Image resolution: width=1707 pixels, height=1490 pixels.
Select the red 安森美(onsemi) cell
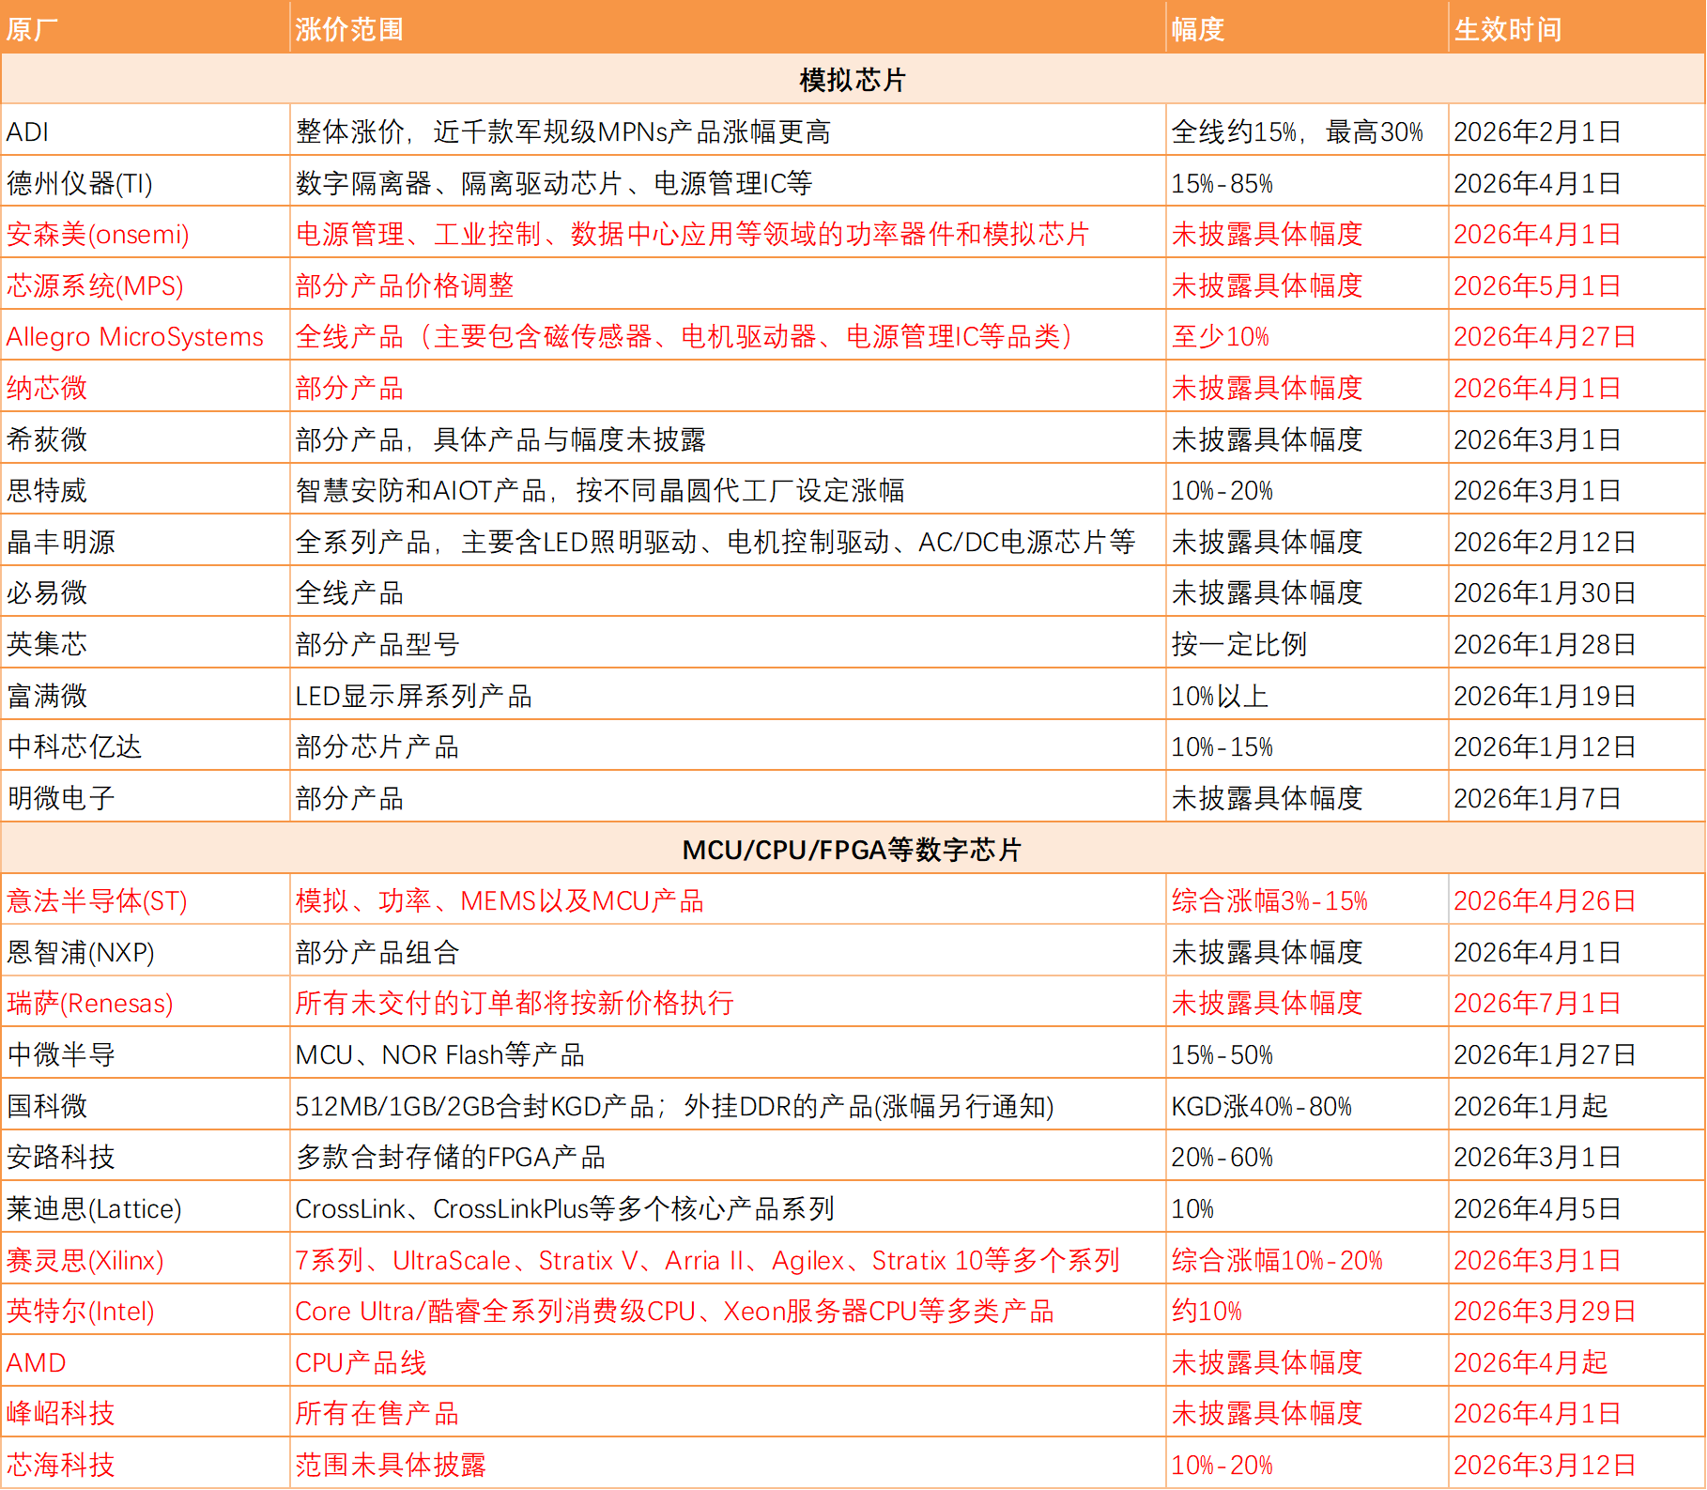click(98, 234)
